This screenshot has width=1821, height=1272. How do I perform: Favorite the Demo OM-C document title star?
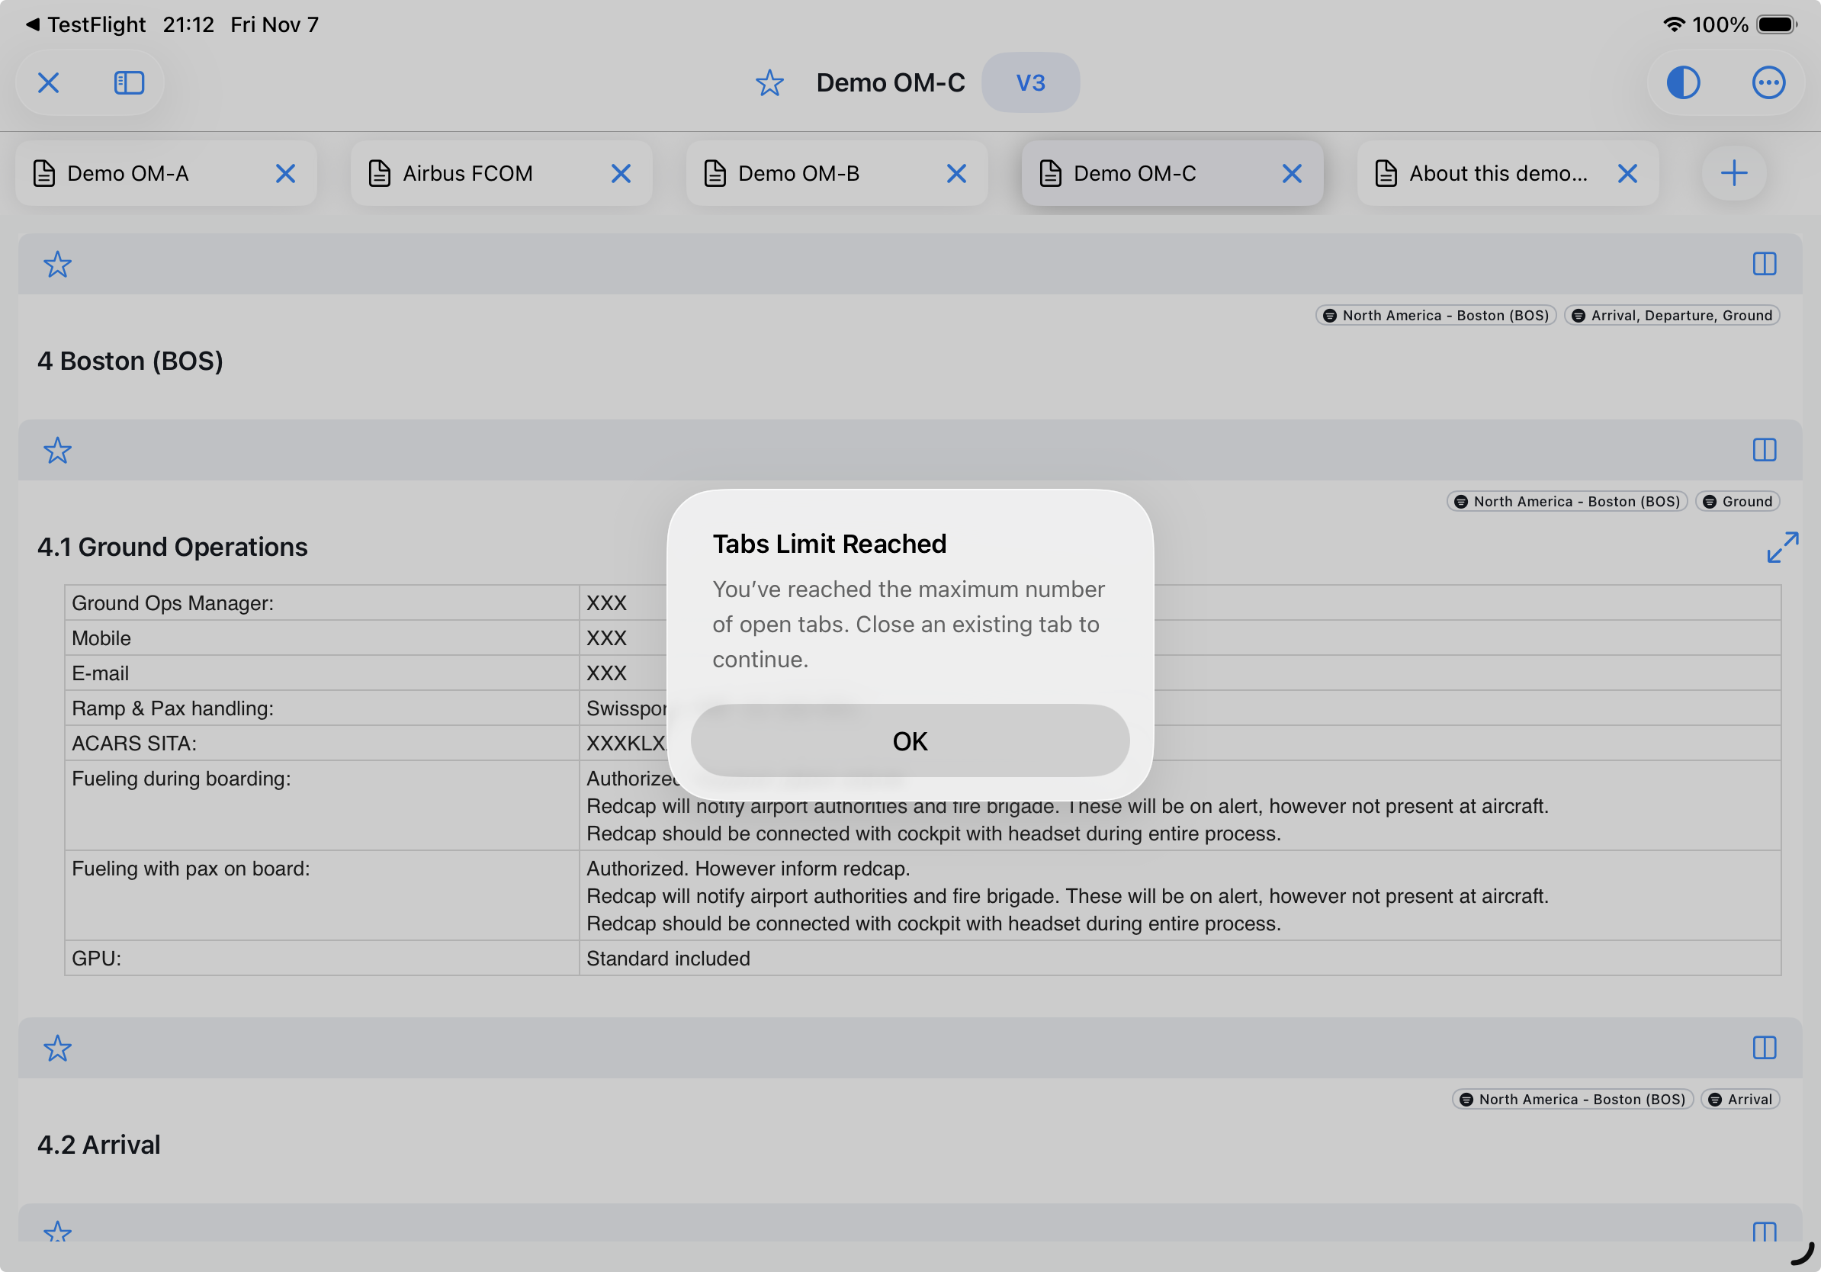click(769, 82)
